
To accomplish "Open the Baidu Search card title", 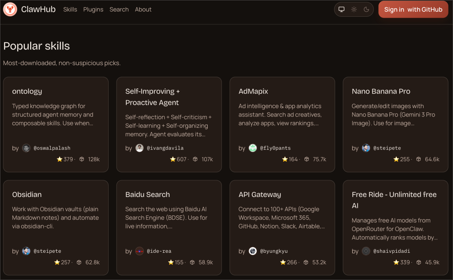I will (x=148, y=194).
